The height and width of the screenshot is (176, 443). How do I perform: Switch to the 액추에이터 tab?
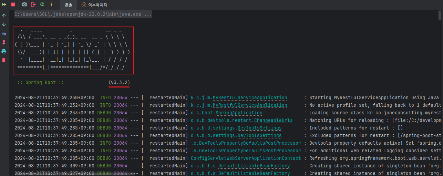pos(94,5)
